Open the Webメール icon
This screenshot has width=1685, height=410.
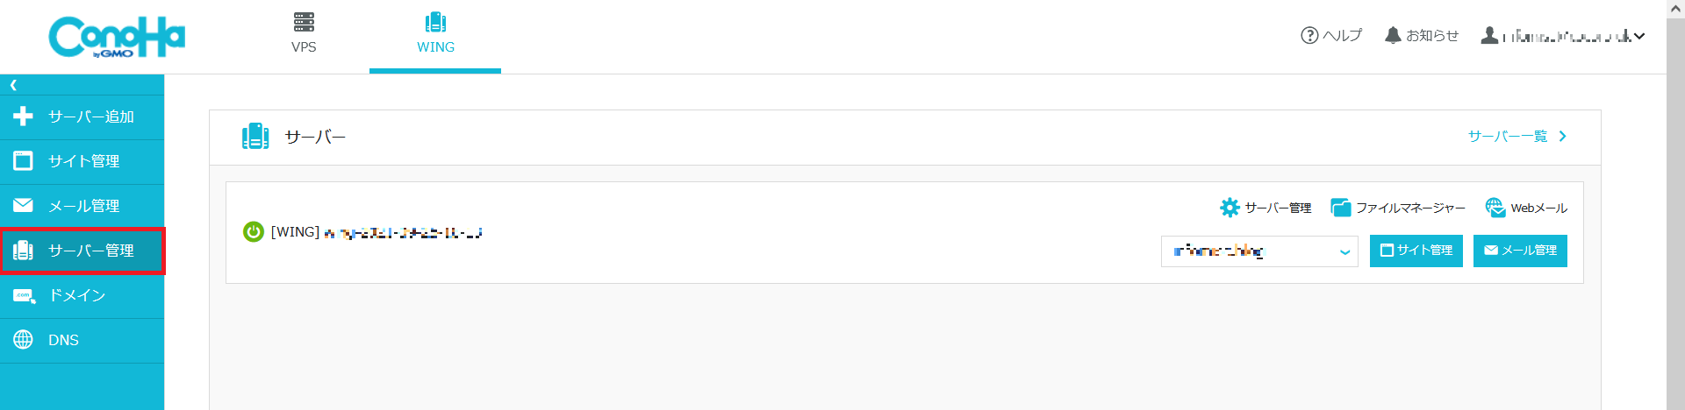pos(1495,208)
